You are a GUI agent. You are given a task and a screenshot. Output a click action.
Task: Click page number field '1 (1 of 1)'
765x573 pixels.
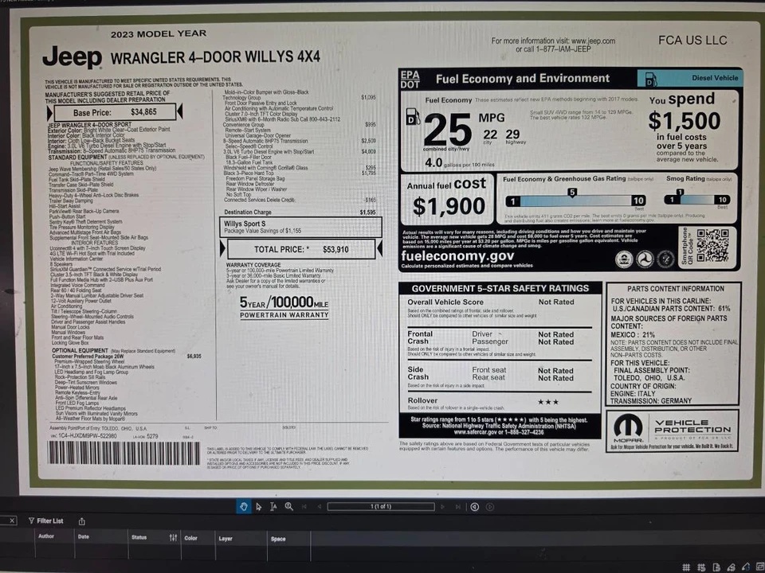(381, 507)
